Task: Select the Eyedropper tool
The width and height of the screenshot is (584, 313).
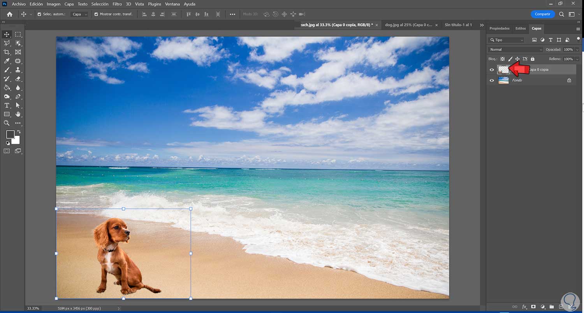Action: click(7, 61)
